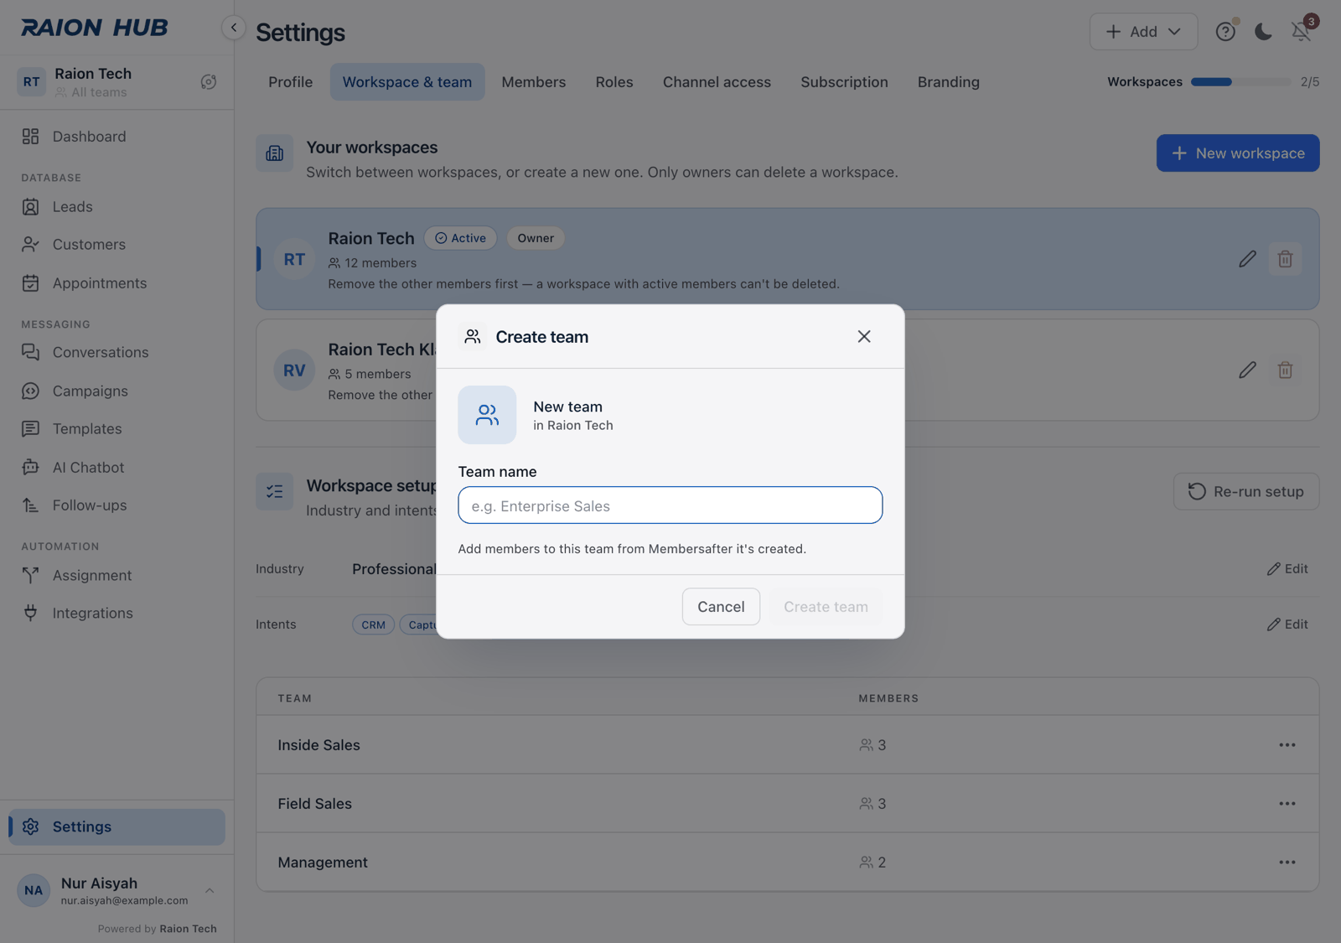Image resolution: width=1341 pixels, height=943 pixels.
Task: Click the Workspace setup checklist icon
Action: pyautogui.click(x=275, y=492)
